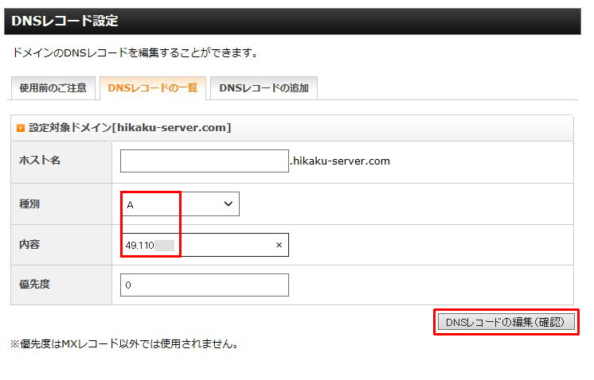Click the 優先度 row label
The height and width of the screenshot is (380, 594).
coord(34,285)
